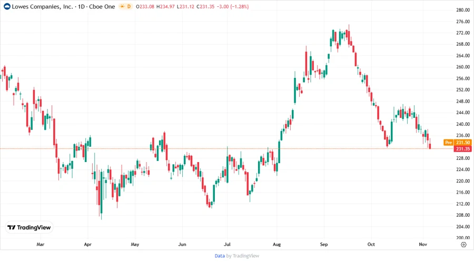Click the 220.00 price axis label
Image resolution: width=474 pixels, height=262 pixels.
click(463, 181)
